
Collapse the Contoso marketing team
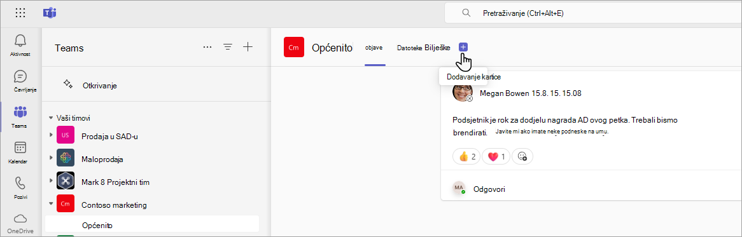click(x=51, y=204)
